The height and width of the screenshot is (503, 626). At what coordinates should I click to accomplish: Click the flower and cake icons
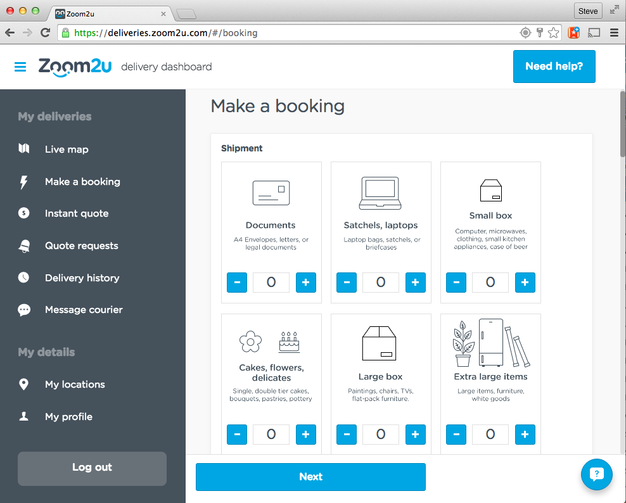point(269,341)
